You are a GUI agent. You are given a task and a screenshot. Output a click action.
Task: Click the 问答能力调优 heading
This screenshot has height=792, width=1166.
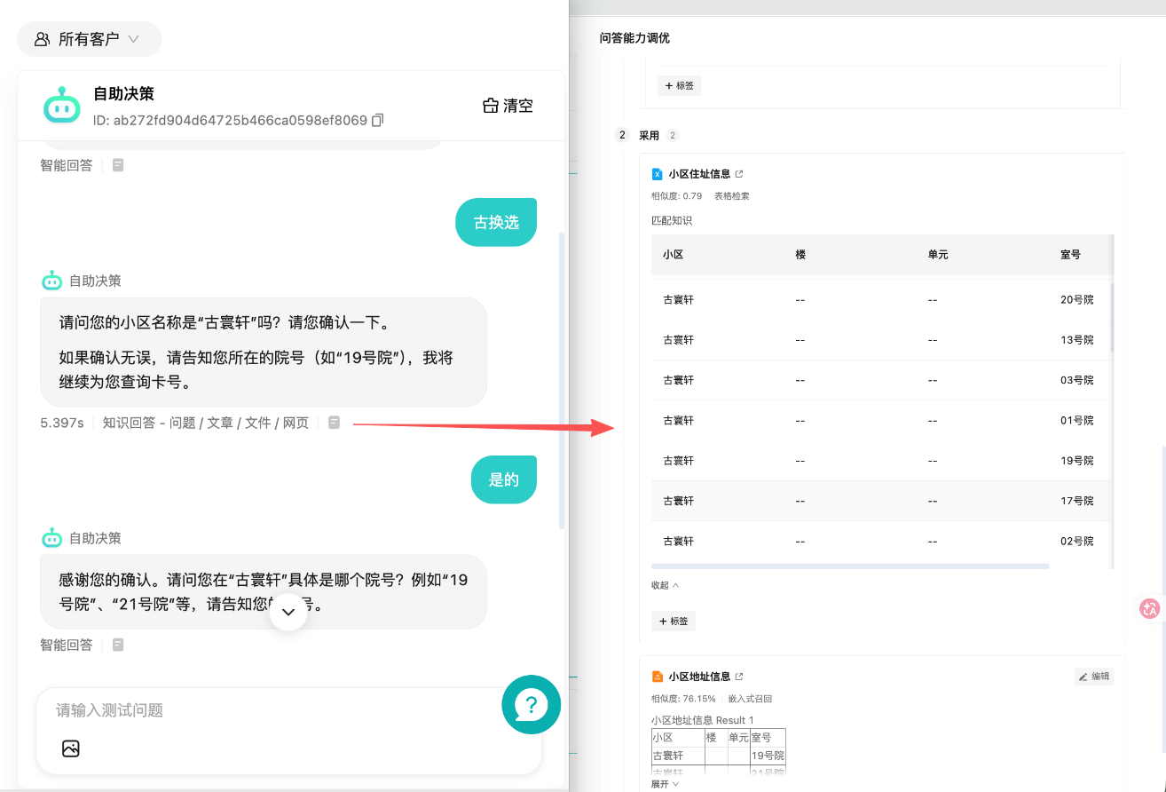tap(634, 38)
